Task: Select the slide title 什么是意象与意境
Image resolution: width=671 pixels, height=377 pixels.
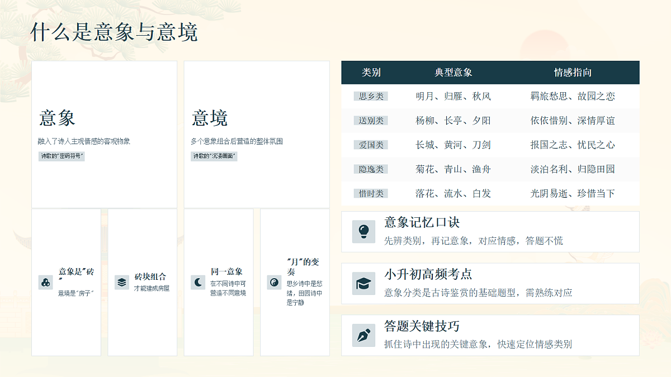Action: click(x=114, y=32)
